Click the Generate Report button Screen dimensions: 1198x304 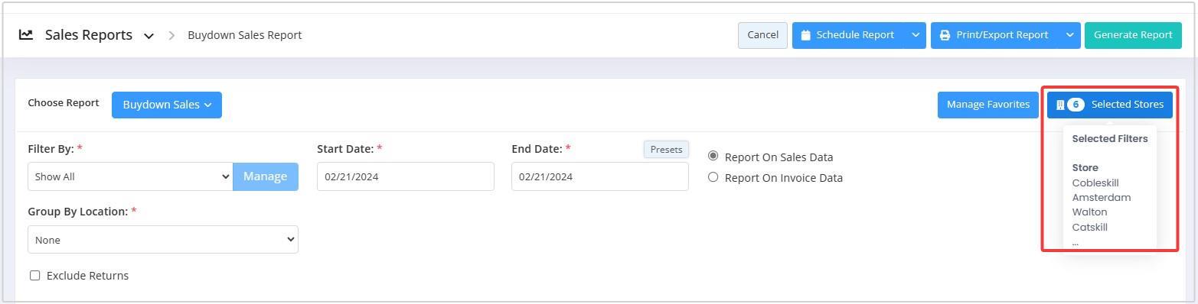click(x=1133, y=35)
